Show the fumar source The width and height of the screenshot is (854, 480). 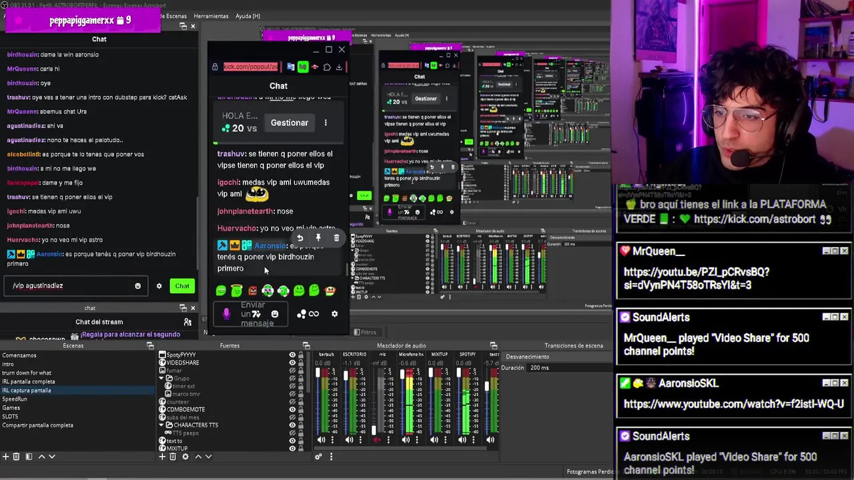point(292,371)
